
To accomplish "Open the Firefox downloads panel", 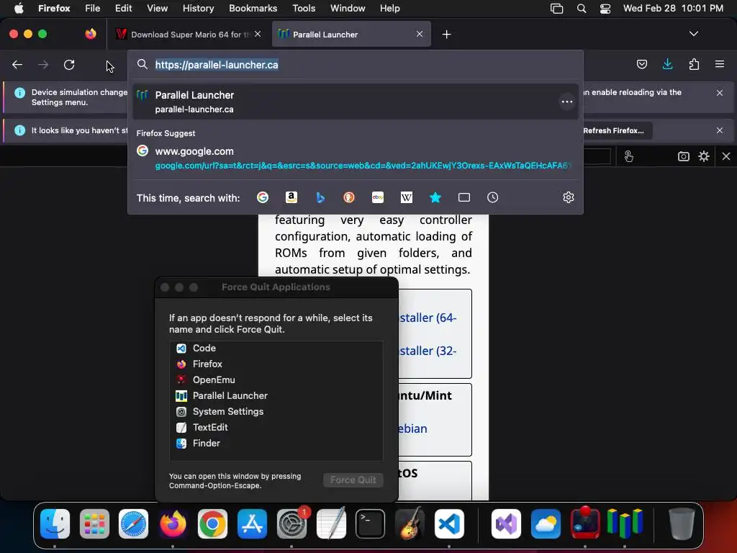I will pos(667,64).
